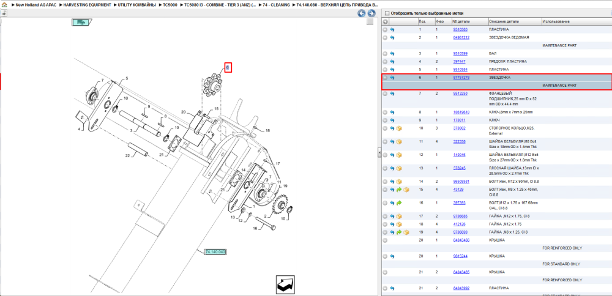This screenshot has width=612, height=296.
Task: Click green arrow icon for part 397393
Action: [x=399, y=203]
